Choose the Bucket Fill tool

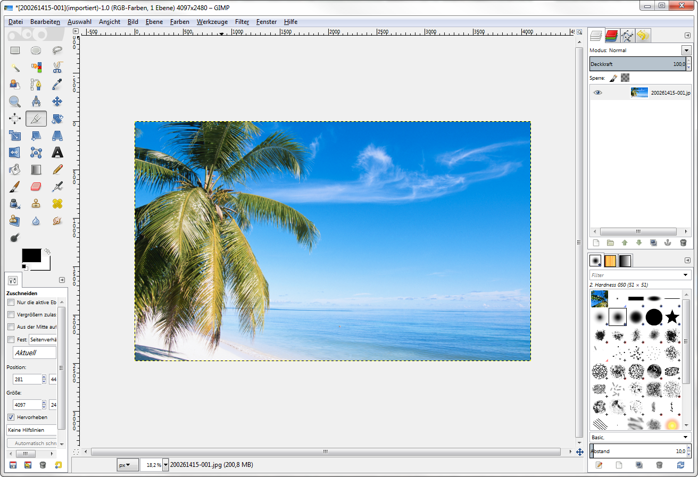coord(15,170)
